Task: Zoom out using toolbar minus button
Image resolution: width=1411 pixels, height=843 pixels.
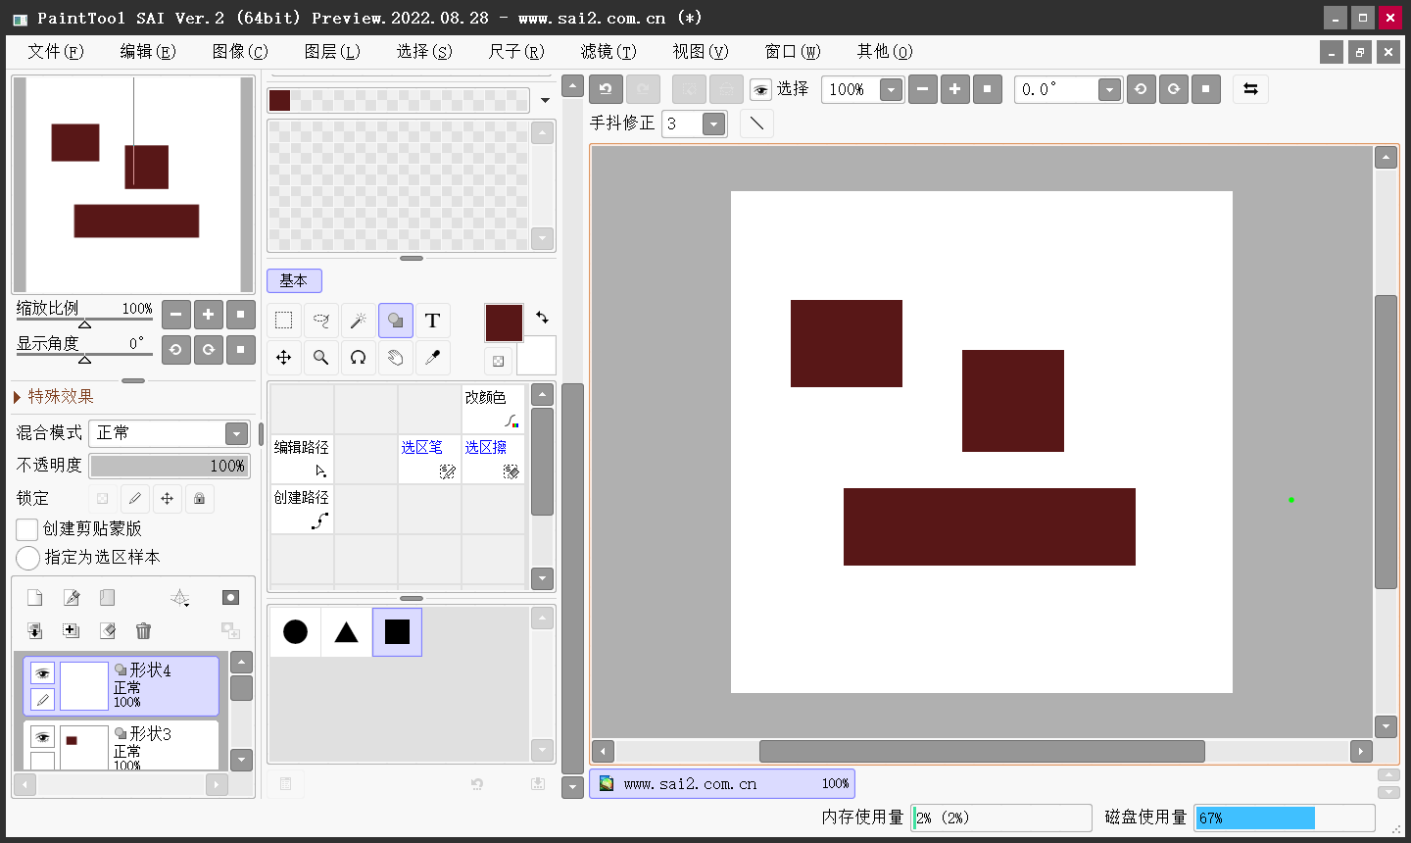Action: (922, 89)
